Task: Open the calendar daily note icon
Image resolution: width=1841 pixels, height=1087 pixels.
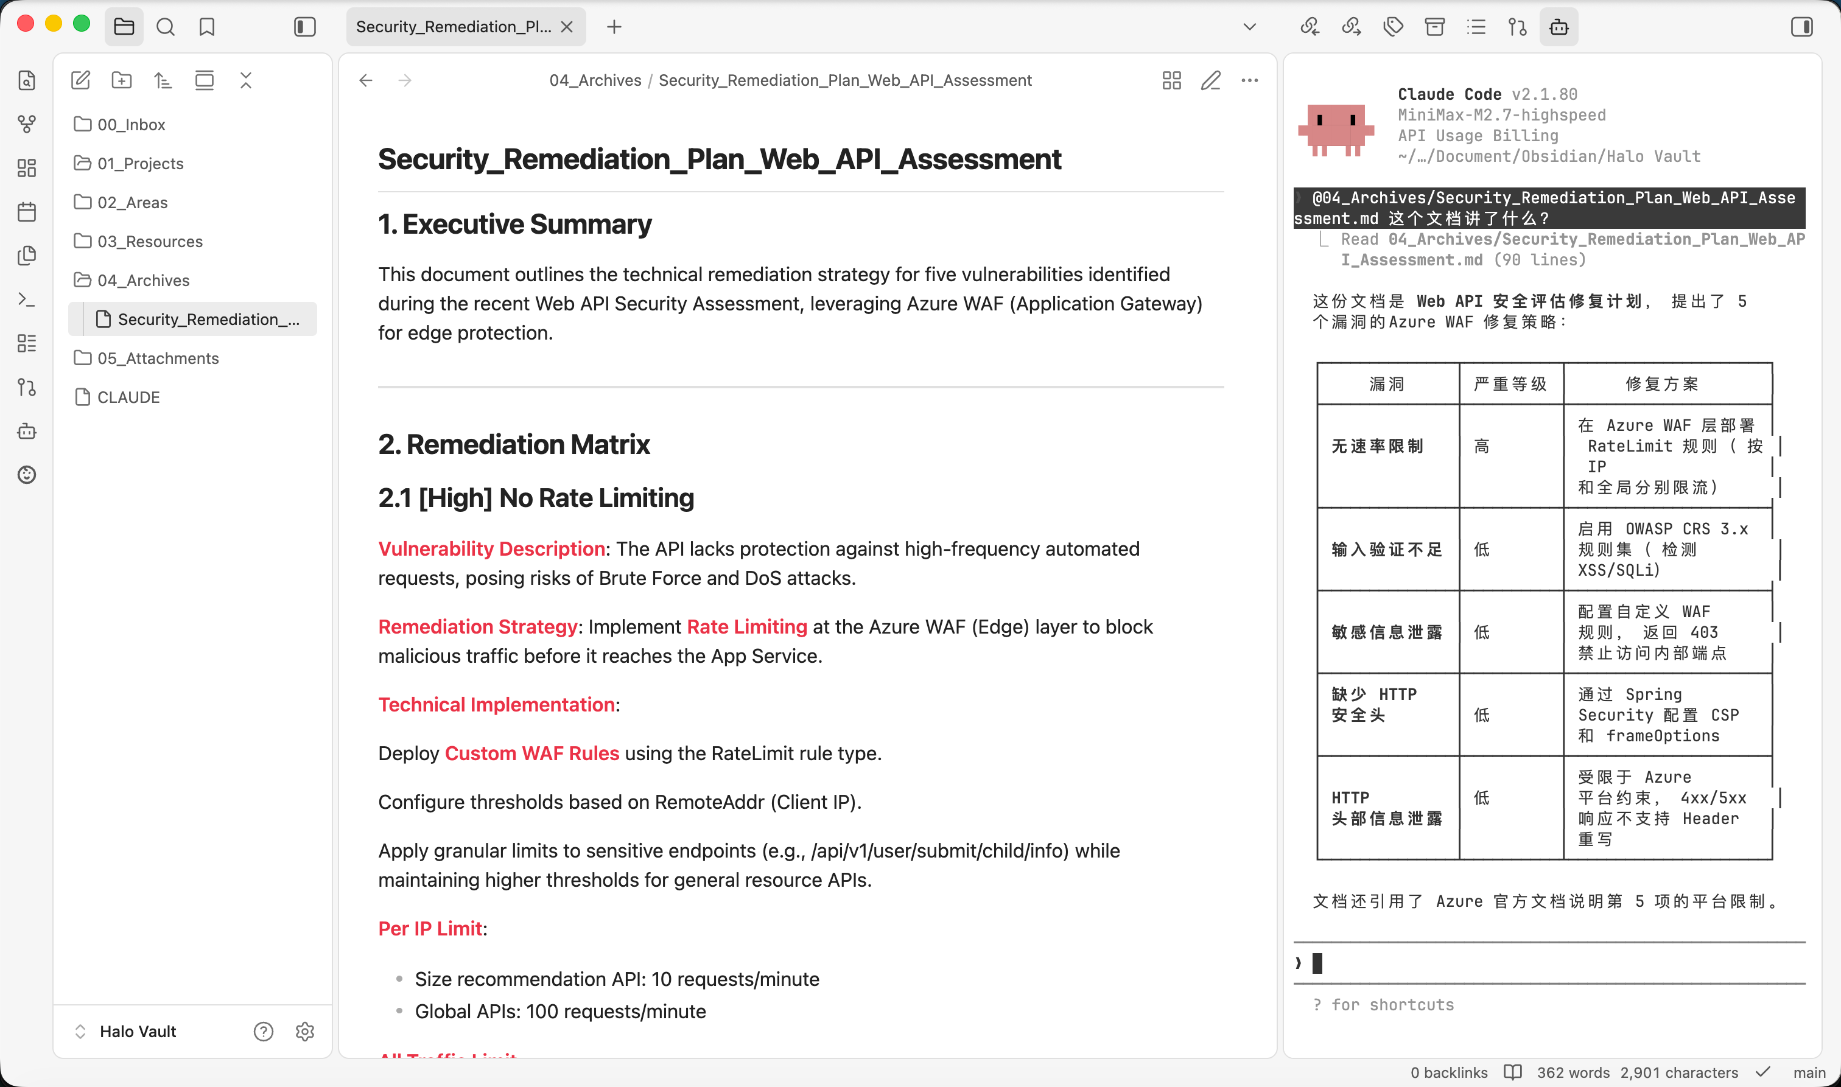Action: click(x=27, y=211)
